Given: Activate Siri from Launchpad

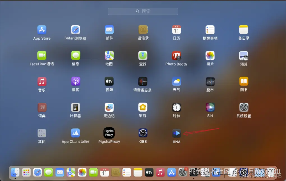Looking at the screenshot, I should [x=210, y=107].
